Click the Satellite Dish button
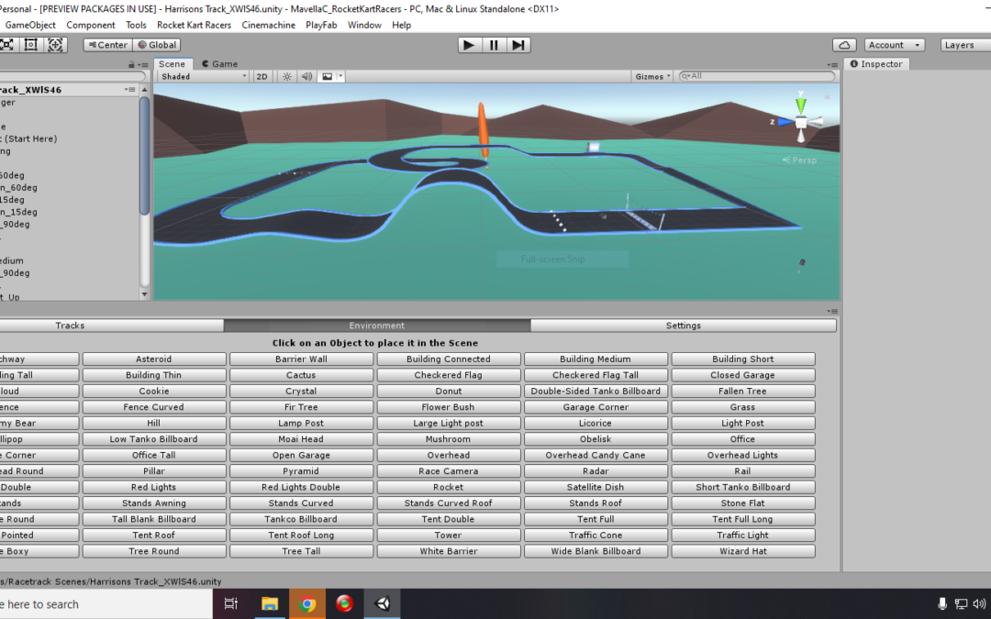Viewport: 991px width, 619px height. [596, 487]
